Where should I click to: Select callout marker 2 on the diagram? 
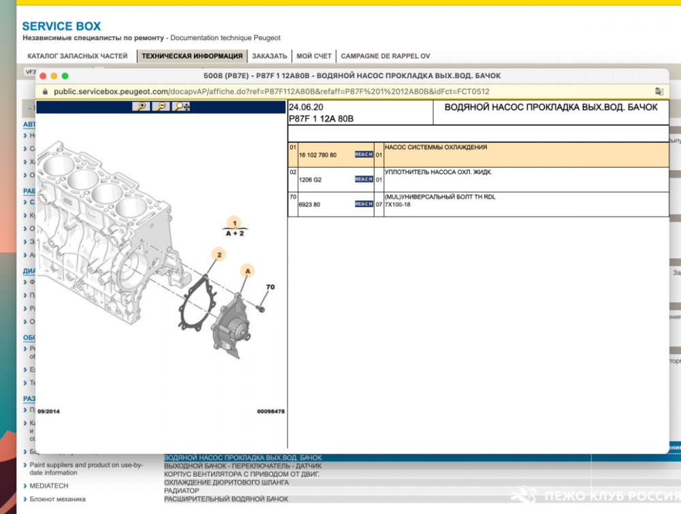(219, 255)
